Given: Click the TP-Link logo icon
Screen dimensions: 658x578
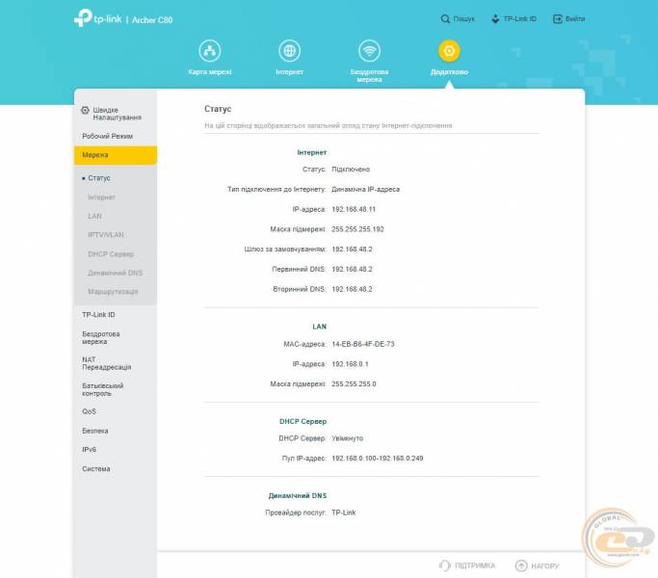Looking at the screenshot, I should pos(83,18).
